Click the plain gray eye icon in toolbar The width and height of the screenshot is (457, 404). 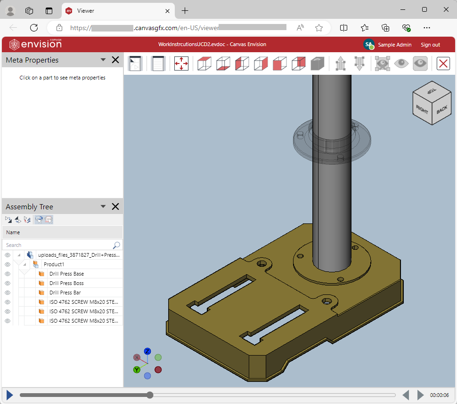point(401,63)
